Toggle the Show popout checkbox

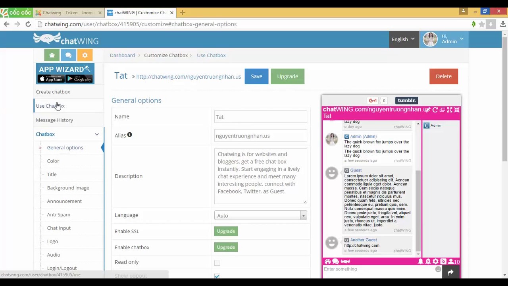217,276
